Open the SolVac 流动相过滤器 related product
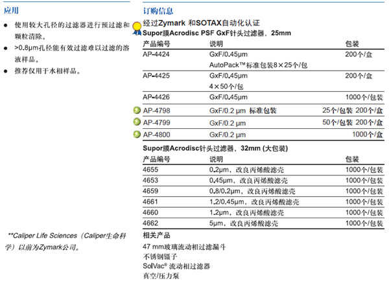The width and height of the screenshot is (389, 281). (176, 266)
